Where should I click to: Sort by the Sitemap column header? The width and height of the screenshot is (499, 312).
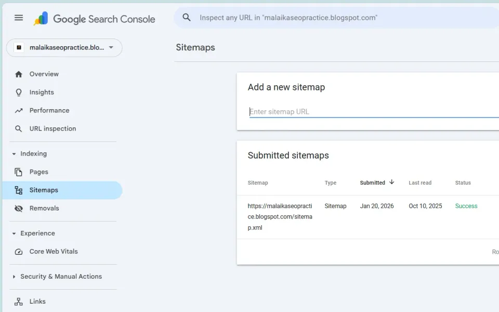click(258, 183)
